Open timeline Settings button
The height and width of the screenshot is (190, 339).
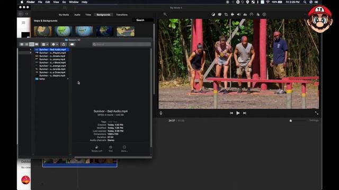pyautogui.click(x=314, y=120)
